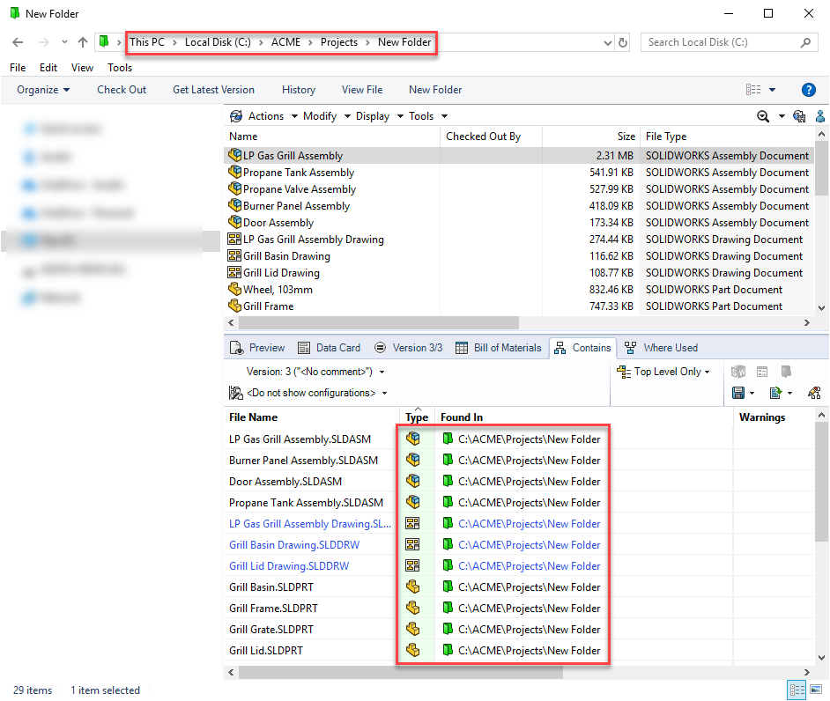830x701 pixels.
Task: Click vault folder icon in Grill Frame.SLDPRT row
Action: pos(448,608)
